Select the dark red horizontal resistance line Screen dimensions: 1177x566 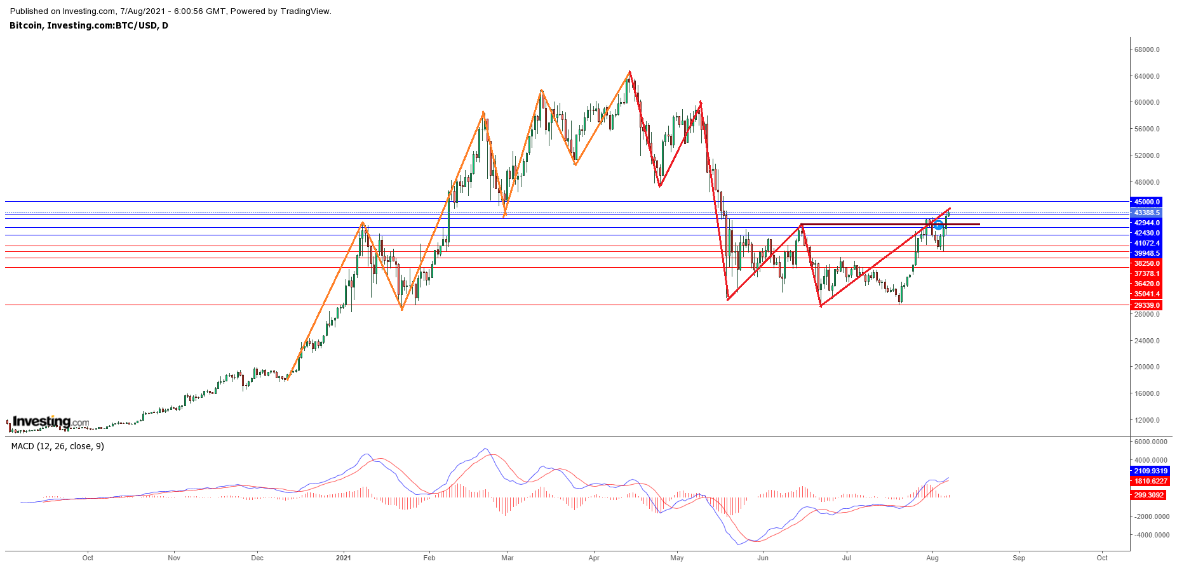tap(891, 224)
